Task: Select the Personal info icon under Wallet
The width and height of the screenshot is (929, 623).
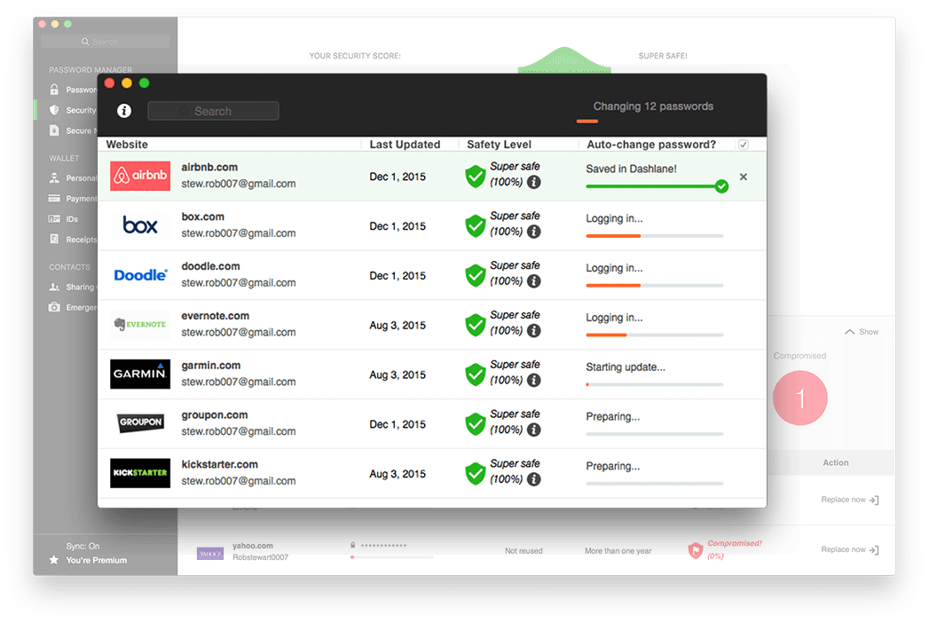Action: [54, 177]
